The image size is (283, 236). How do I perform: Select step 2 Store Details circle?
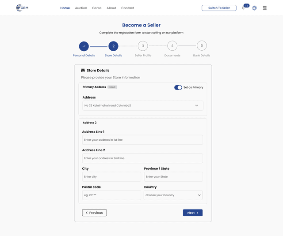pyautogui.click(x=113, y=46)
